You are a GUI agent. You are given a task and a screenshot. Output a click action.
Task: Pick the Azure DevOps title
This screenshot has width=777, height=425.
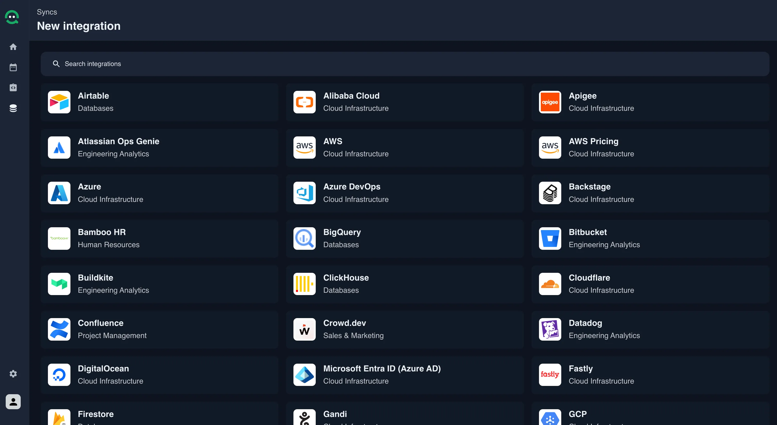[352, 187]
